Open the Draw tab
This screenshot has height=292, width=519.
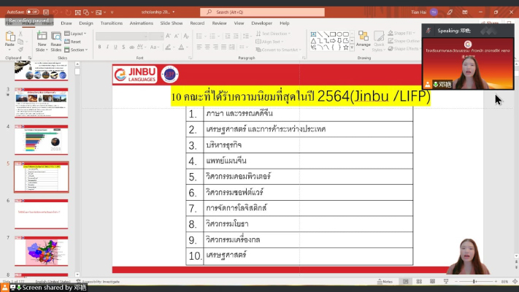coord(66,23)
